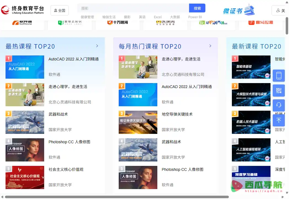Click 国家开放大学 under 地空导弹关键技术
Viewport: 289px width, 199px height.
click(x=173, y=130)
